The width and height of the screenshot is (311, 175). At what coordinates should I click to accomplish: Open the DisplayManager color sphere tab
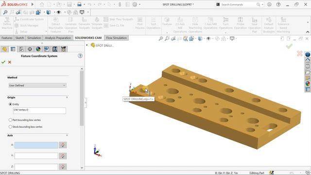coord(38,49)
